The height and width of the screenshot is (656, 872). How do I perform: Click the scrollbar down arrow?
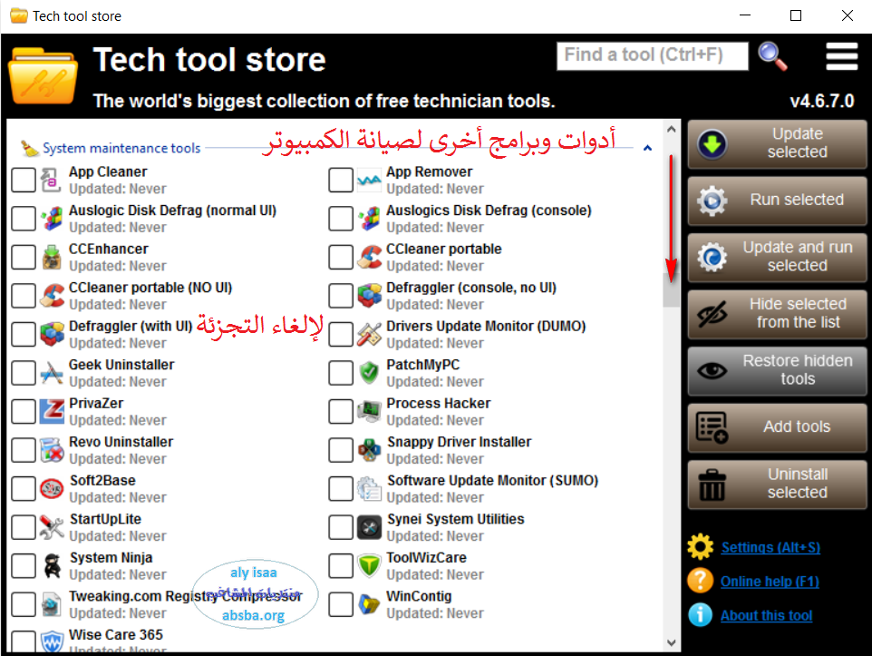(672, 641)
